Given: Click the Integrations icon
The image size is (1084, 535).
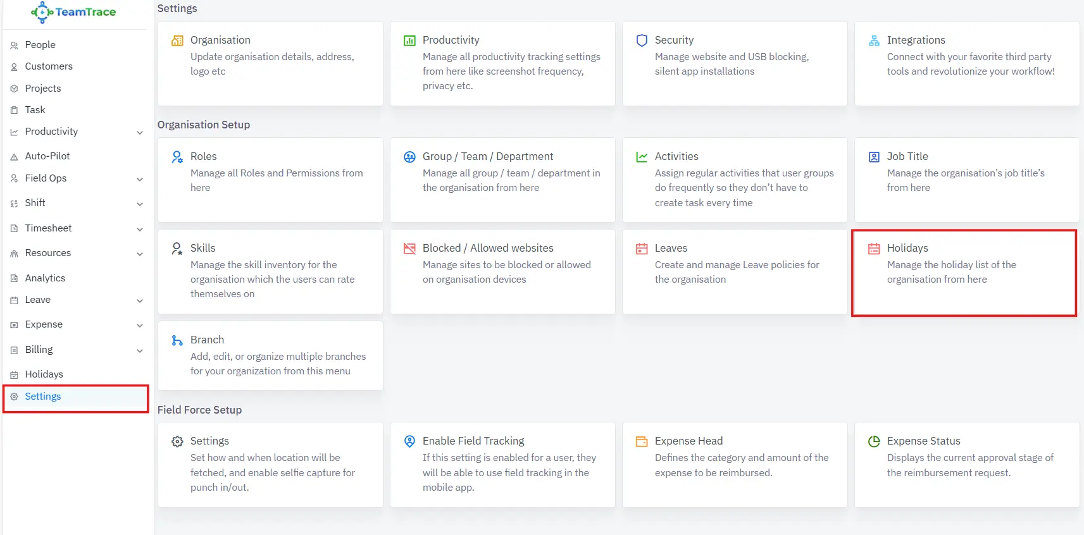Looking at the screenshot, I should click(x=874, y=40).
